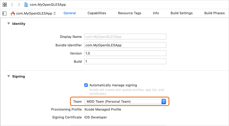Click the Display Name field

pos(125,37)
